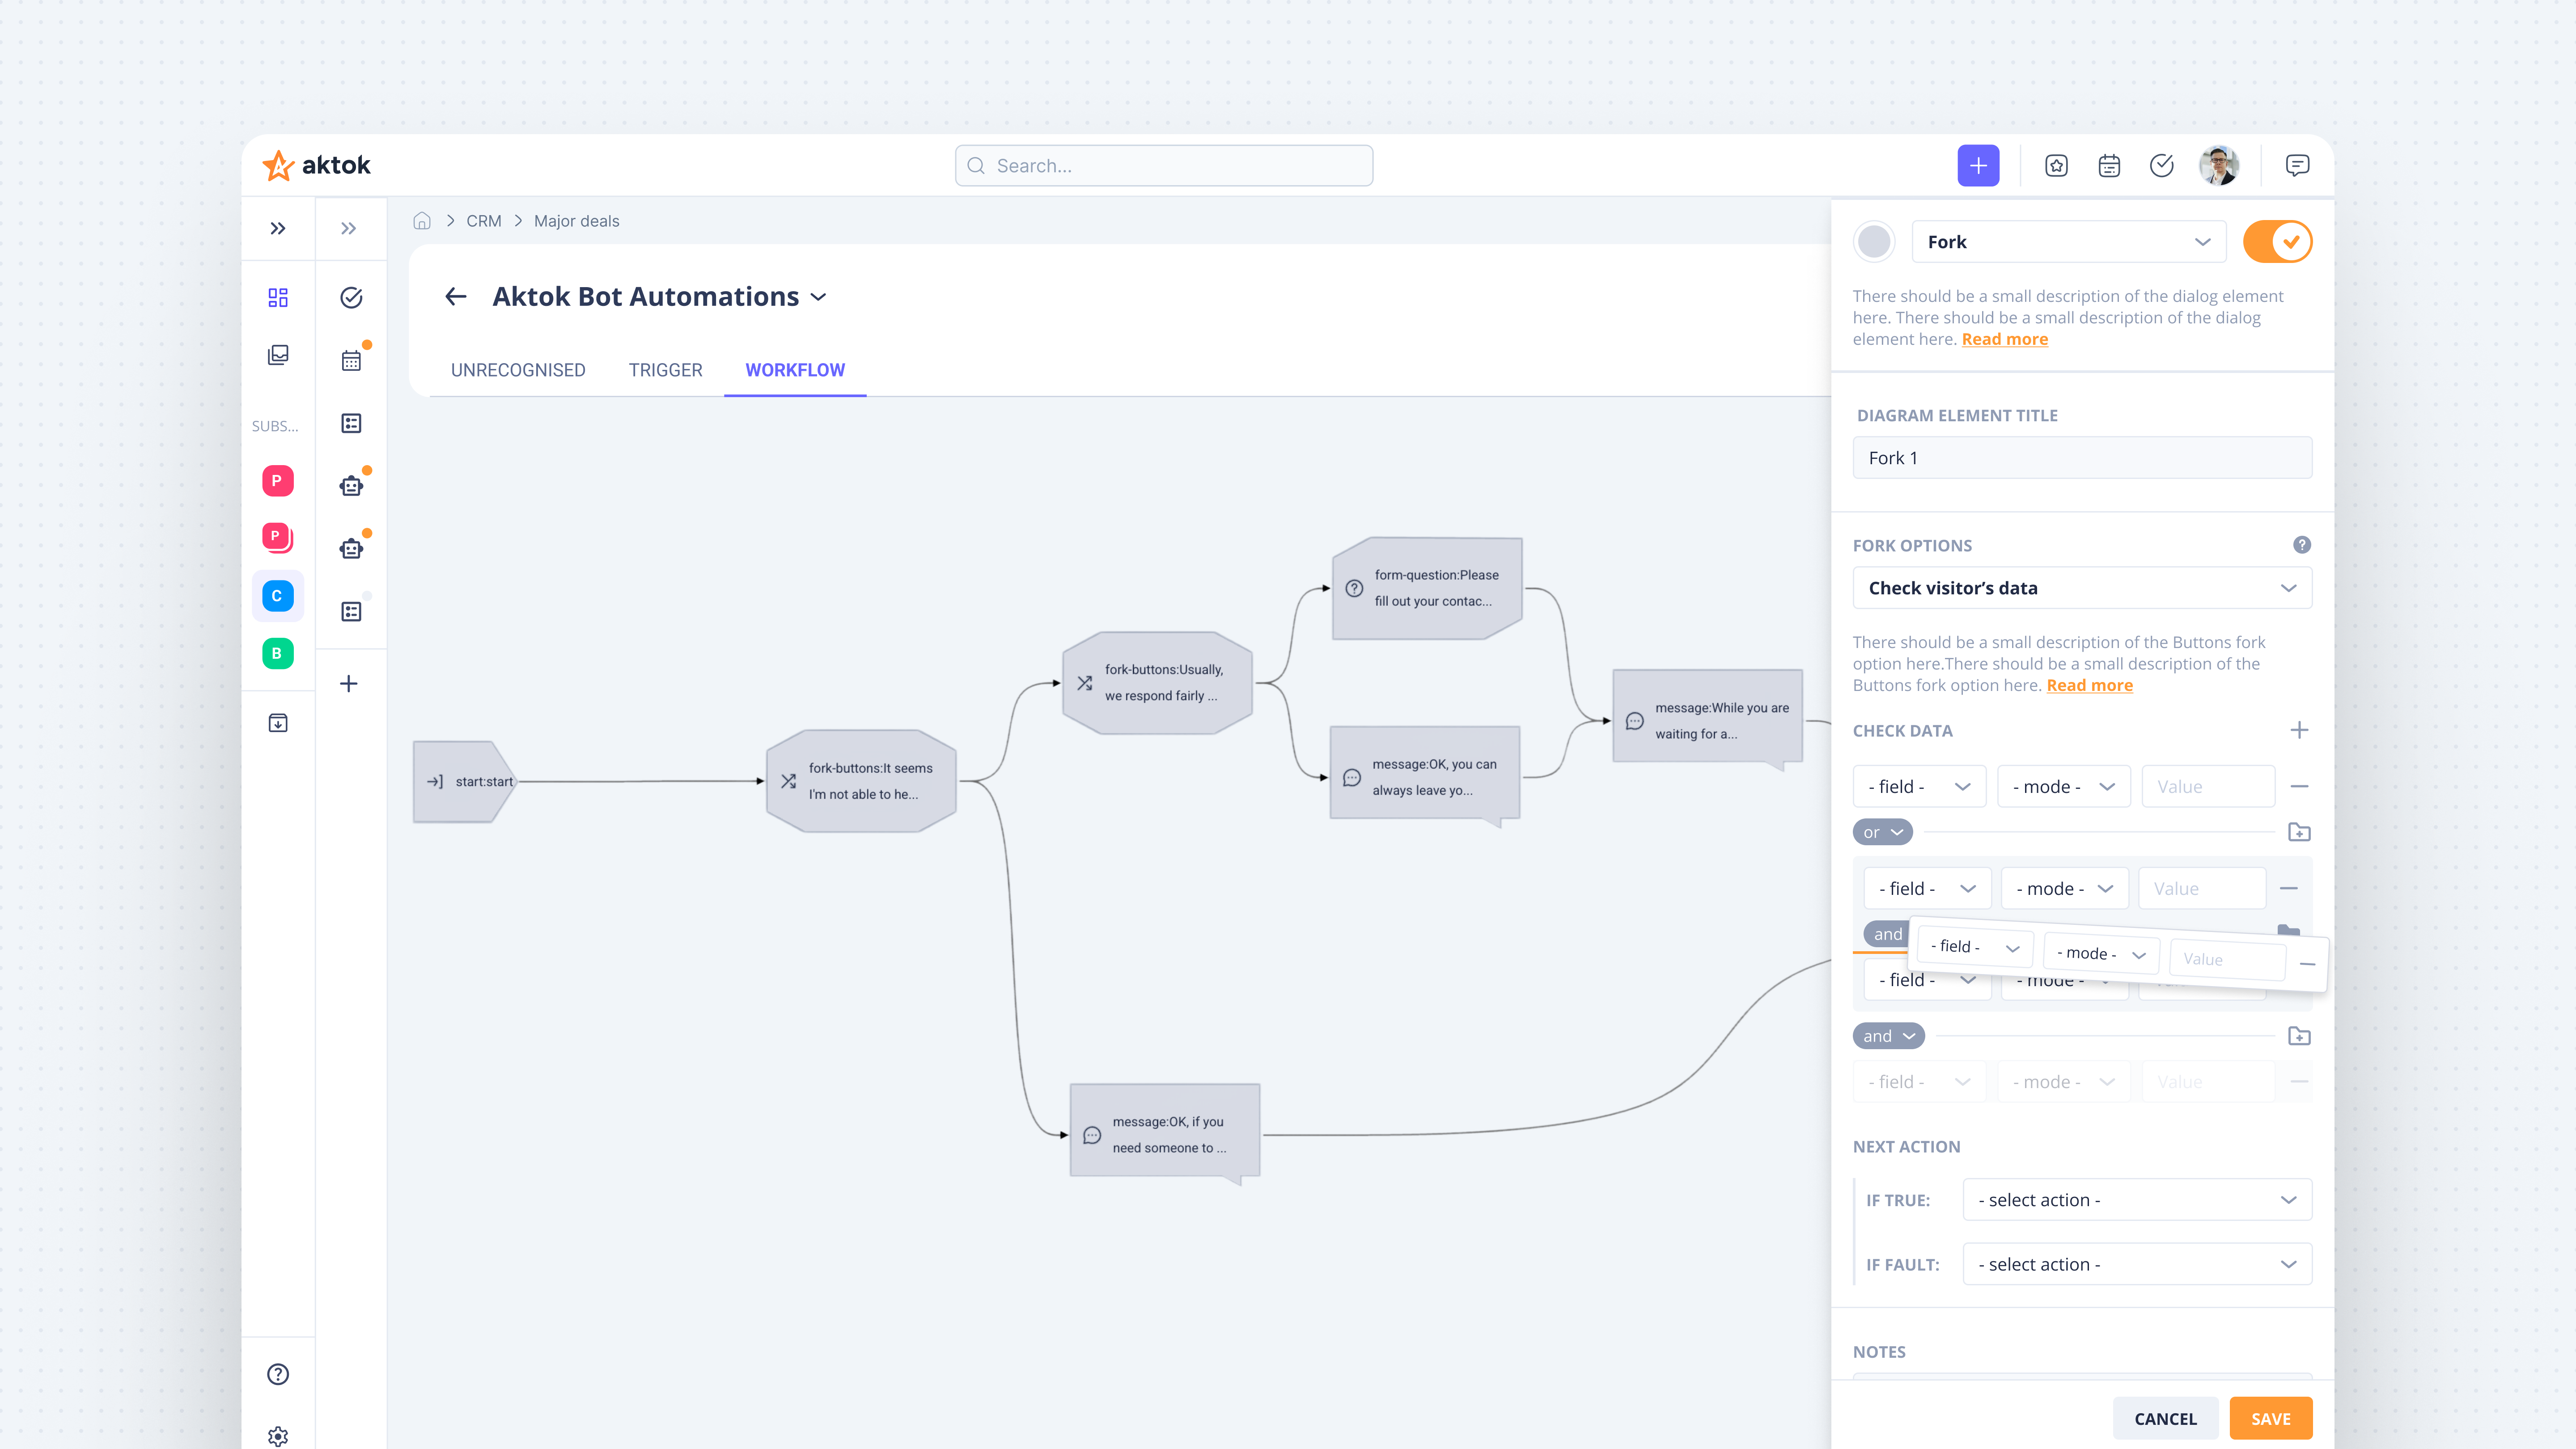Open the tasks checkmark icon in the sidebar
2576x1449 pixels.
[x=350, y=297]
